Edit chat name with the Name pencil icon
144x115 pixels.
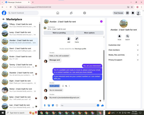(77, 39)
